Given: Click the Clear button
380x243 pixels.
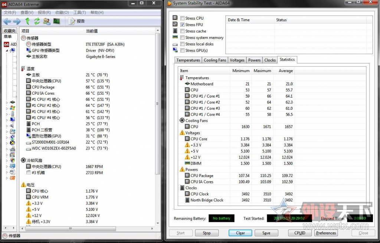Looking at the screenshot, I should tap(240, 233).
